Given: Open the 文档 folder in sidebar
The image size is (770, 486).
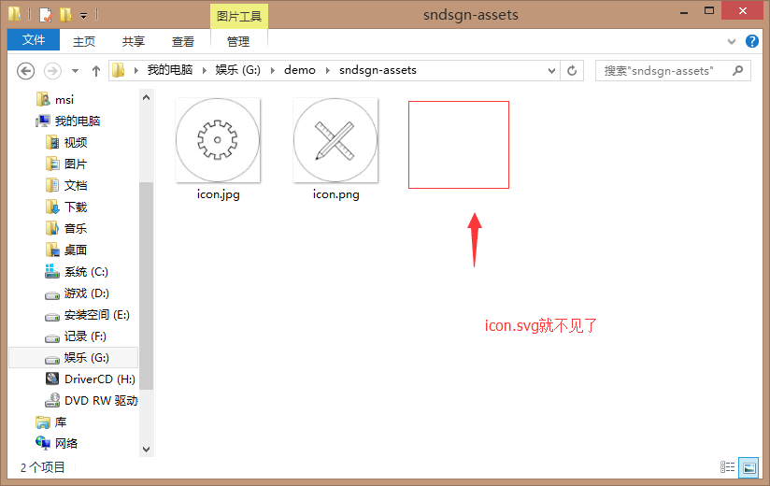Looking at the screenshot, I should (x=76, y=186).
